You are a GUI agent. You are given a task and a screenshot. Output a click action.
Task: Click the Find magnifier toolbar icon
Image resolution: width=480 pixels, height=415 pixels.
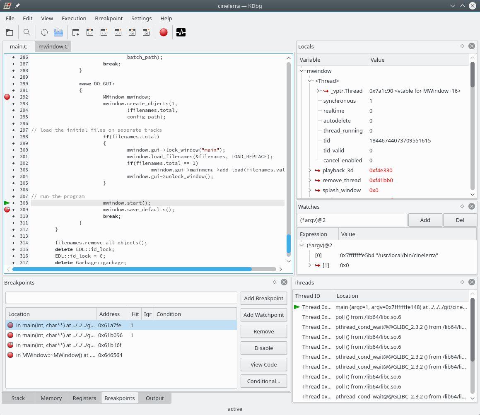[27, 32]
